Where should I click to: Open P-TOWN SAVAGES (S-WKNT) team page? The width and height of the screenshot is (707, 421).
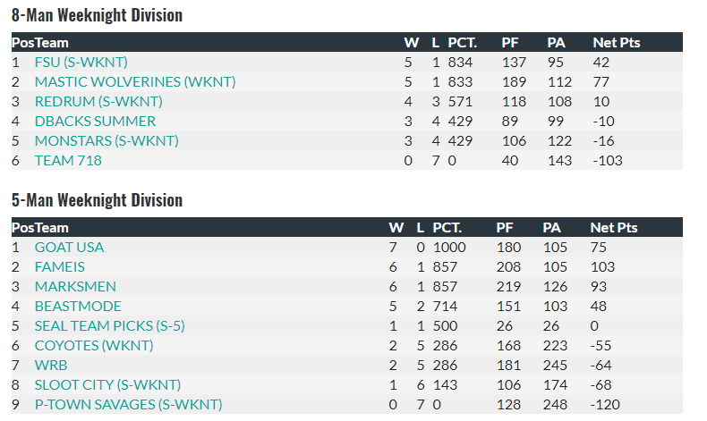[x=128, y=405]
